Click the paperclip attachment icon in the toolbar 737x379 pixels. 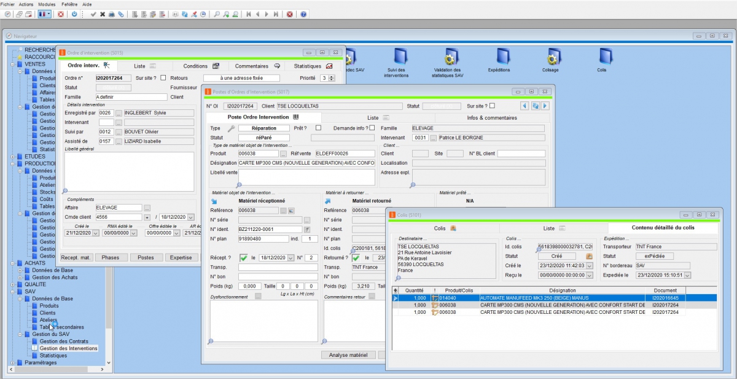pyautogui.click(x=121, y=14)
